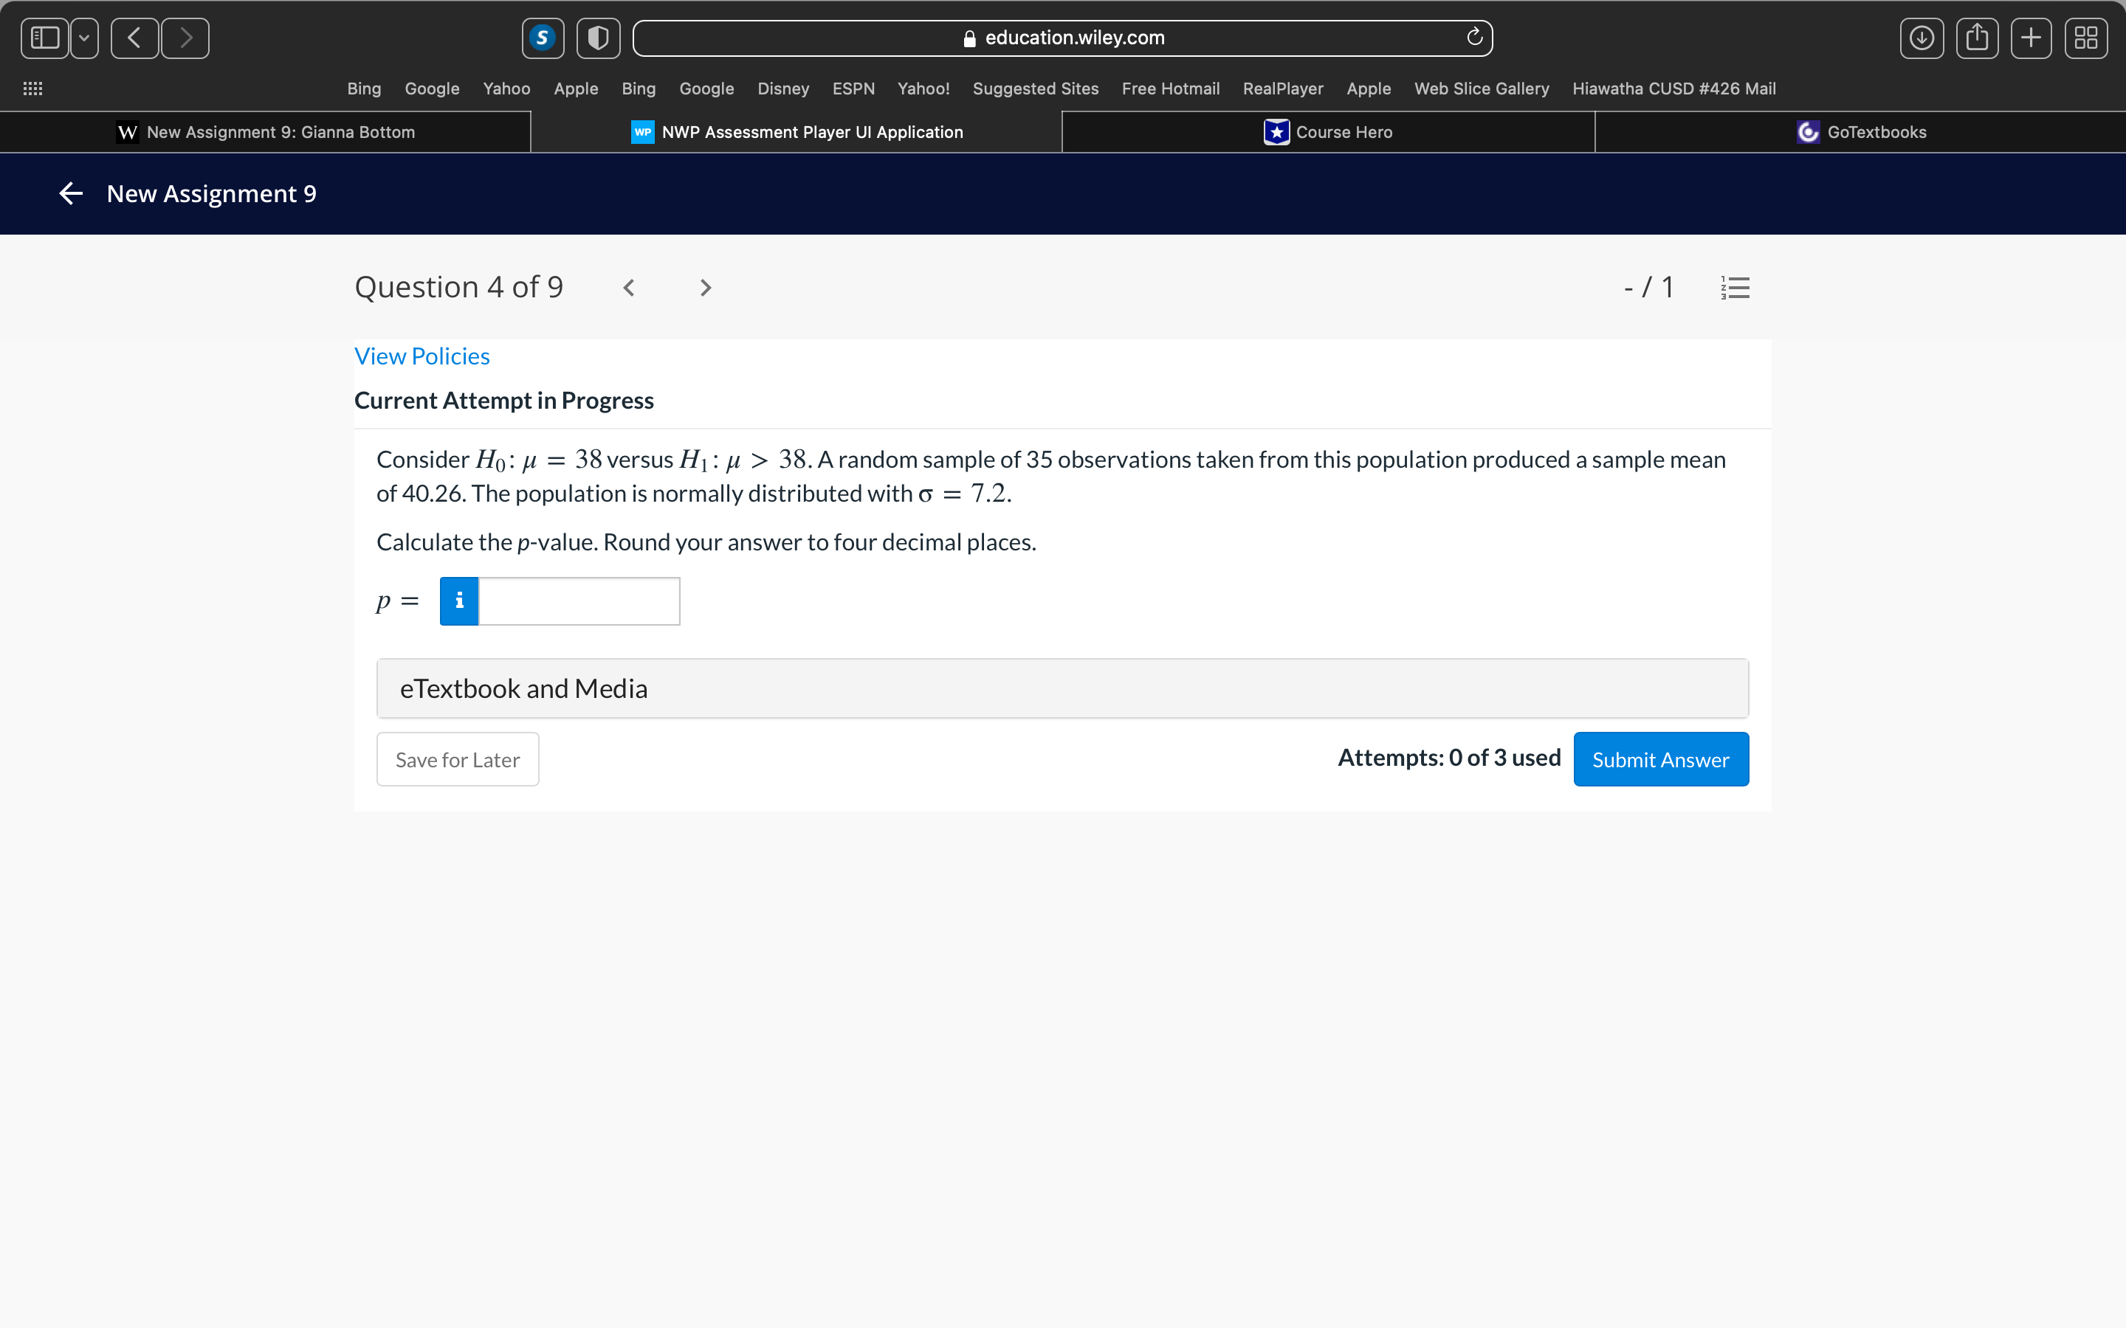Image resolution: width=2126 pixels, height=1328 pixels.
Task: Reload page with refresh icon
Action: 1474,37
